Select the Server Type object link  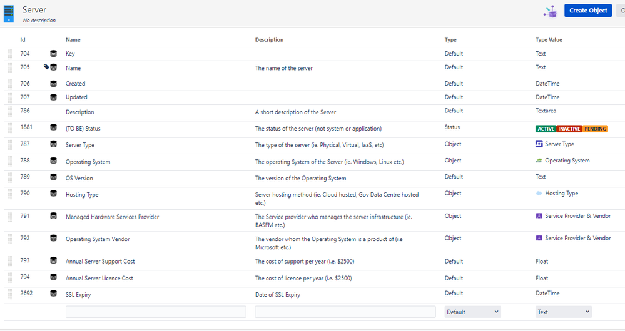pos(560,144)
